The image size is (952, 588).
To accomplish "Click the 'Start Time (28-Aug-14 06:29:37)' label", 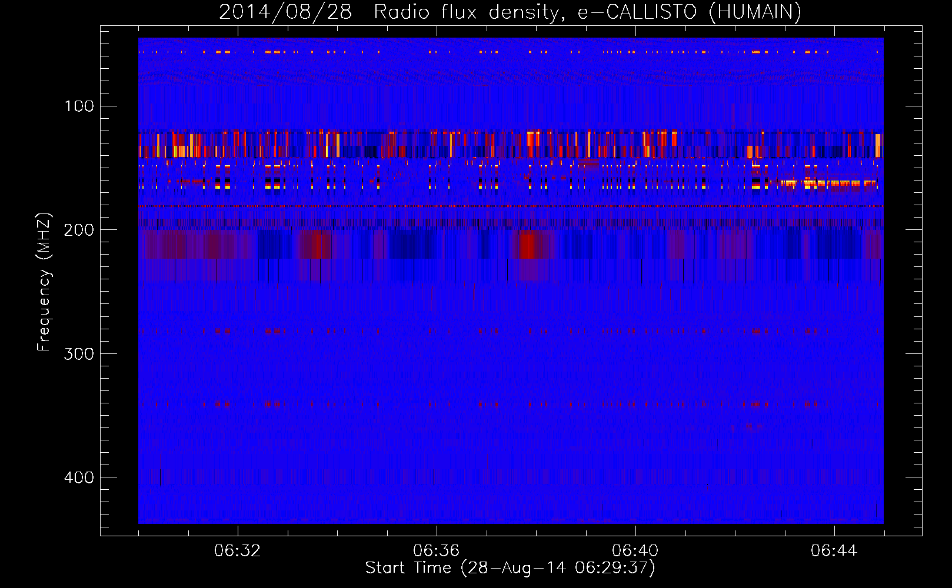I will [510, 568].
